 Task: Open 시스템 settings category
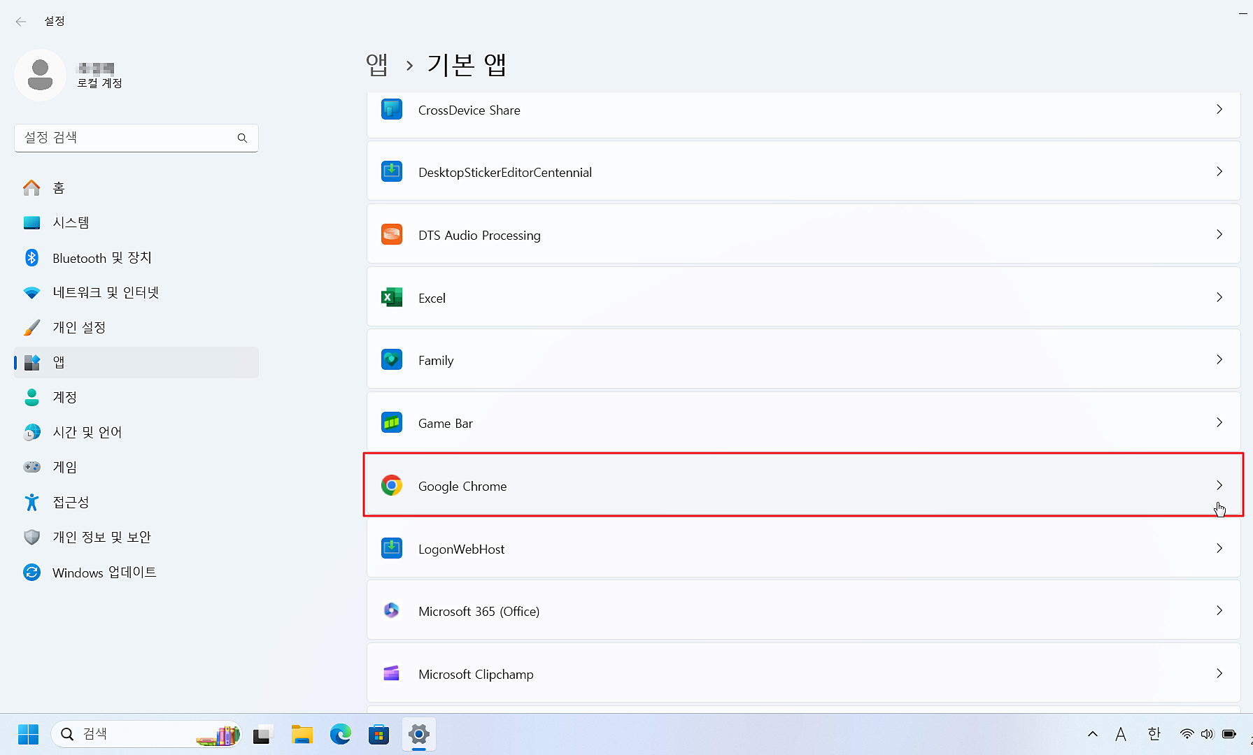136,222
